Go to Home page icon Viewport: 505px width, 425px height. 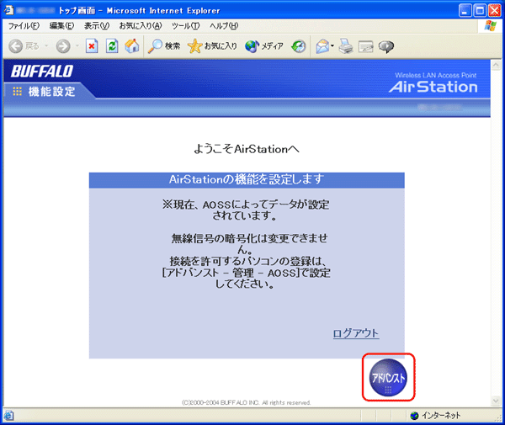click(x=132, y=46)
